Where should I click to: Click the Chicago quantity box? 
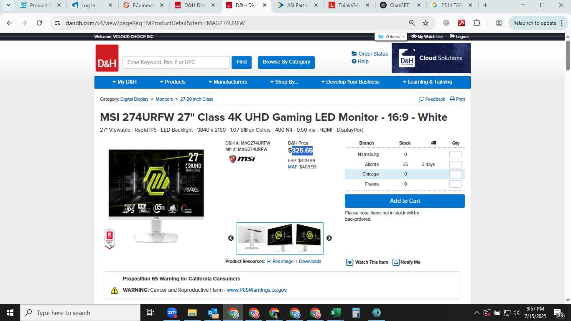pyautogui.click(x=456, y=174)
